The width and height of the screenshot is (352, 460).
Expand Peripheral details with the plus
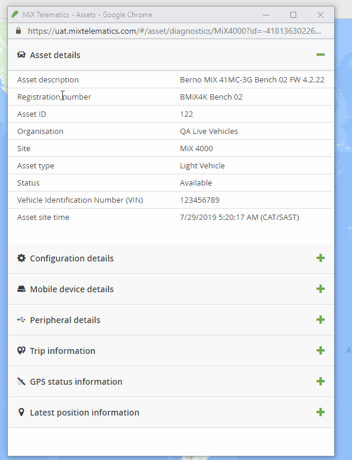(321, 320)
